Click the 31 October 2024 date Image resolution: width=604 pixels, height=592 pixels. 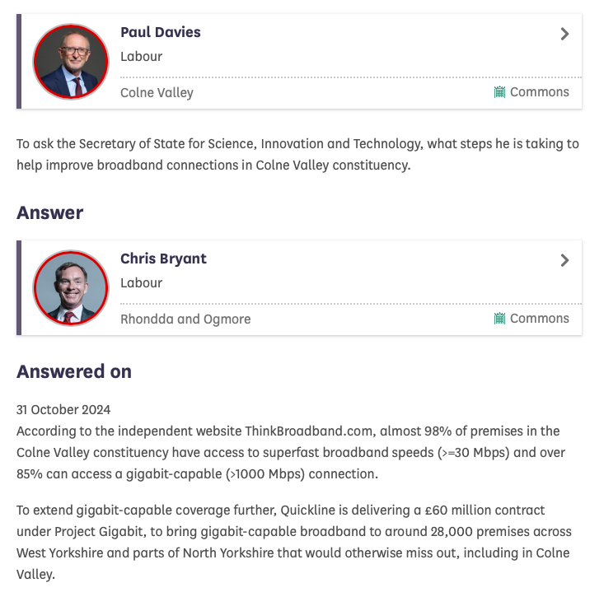63,409
